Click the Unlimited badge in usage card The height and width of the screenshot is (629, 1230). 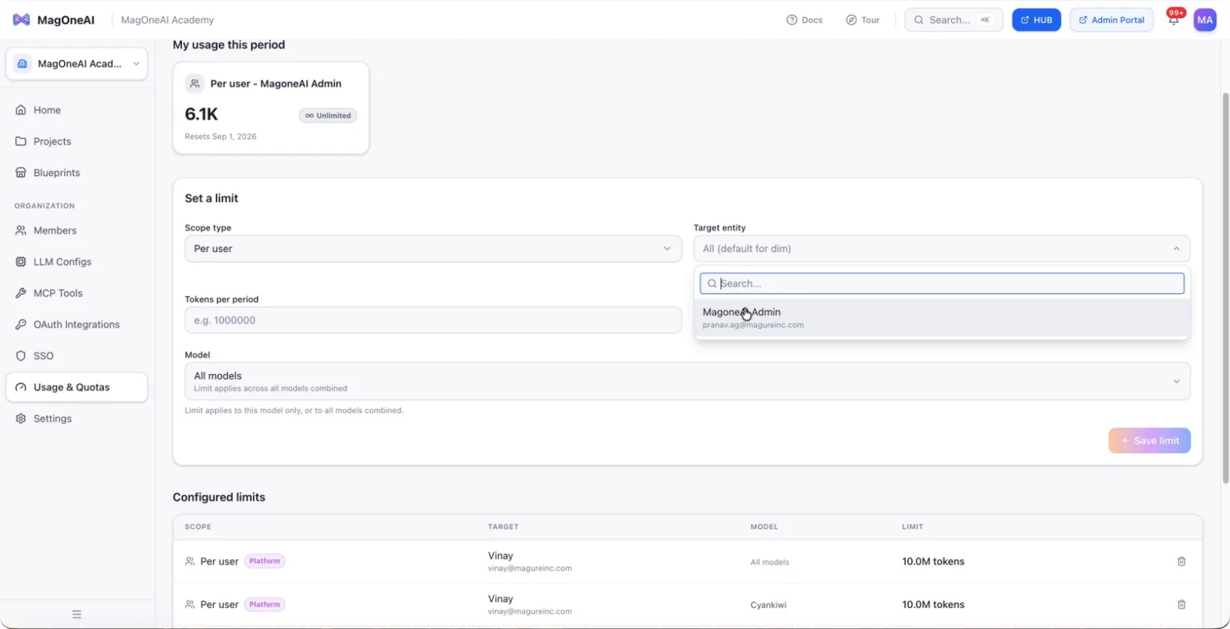(x=328, y=116)
